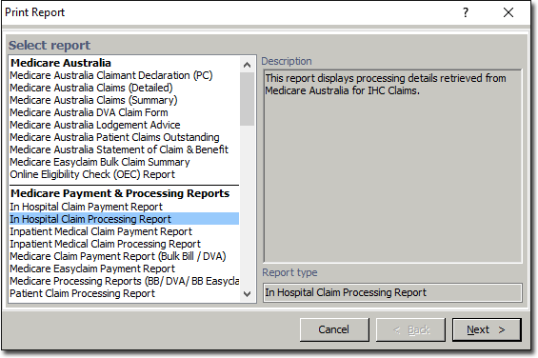Select highlighted In Hospital Claim Processing Report row
This screenshot has height=358, width=538.
click(124, 219)
